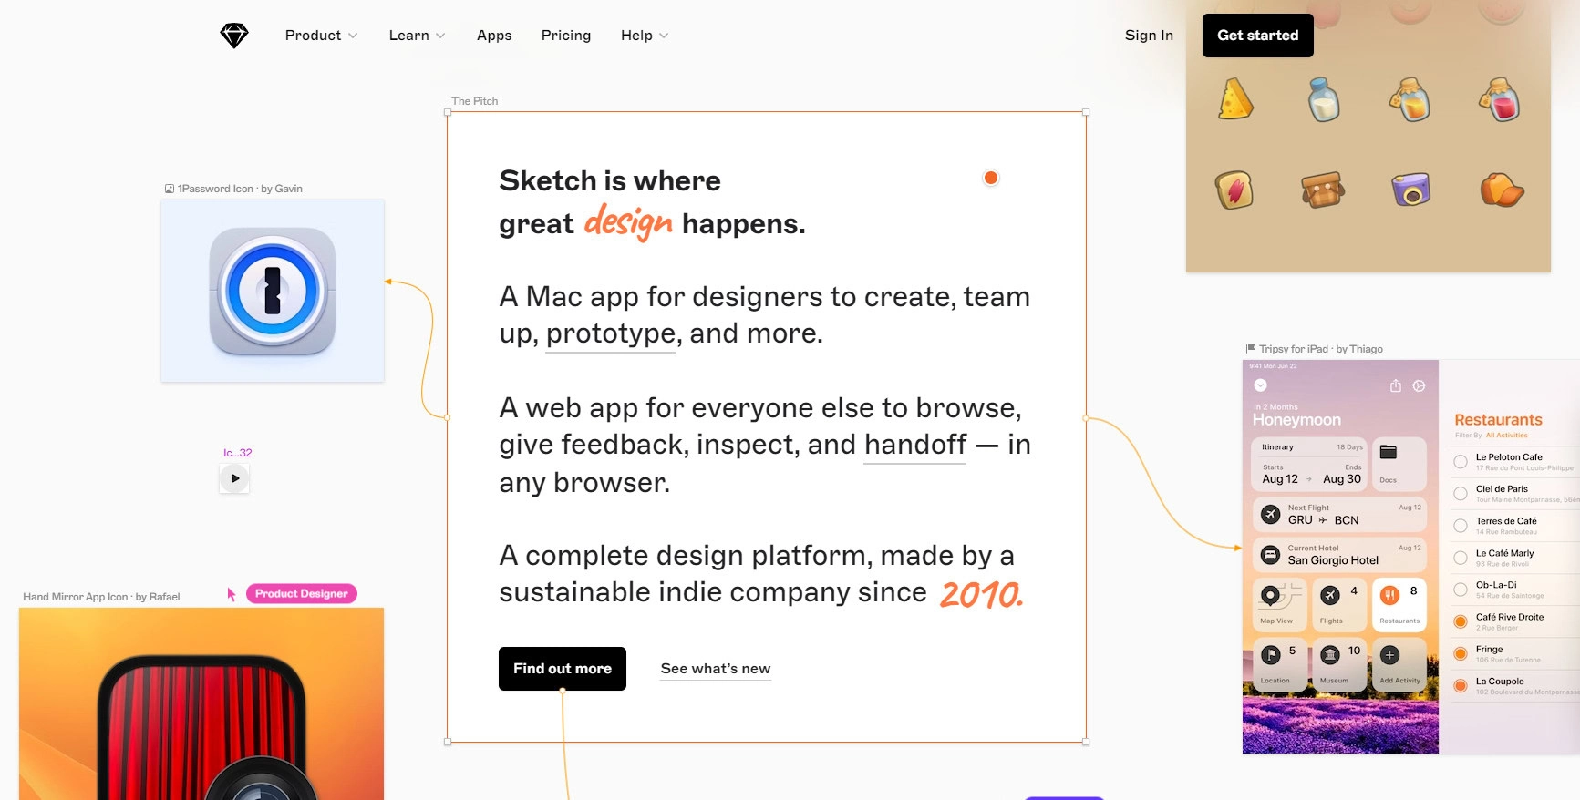Open the Learn dropdown menu
Image resolution: width=1580 pixels, height=800 pixels.
[x=417, y=36]
